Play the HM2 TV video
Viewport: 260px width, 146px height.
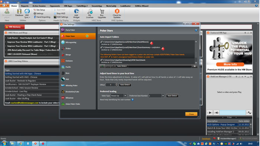210,113
